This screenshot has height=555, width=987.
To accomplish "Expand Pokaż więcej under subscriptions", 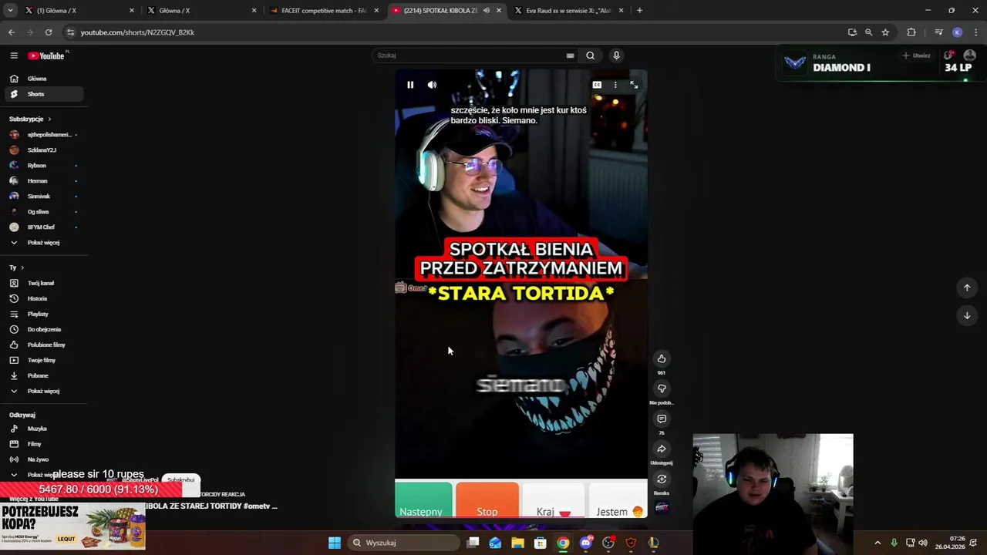I will coord(43,243).
